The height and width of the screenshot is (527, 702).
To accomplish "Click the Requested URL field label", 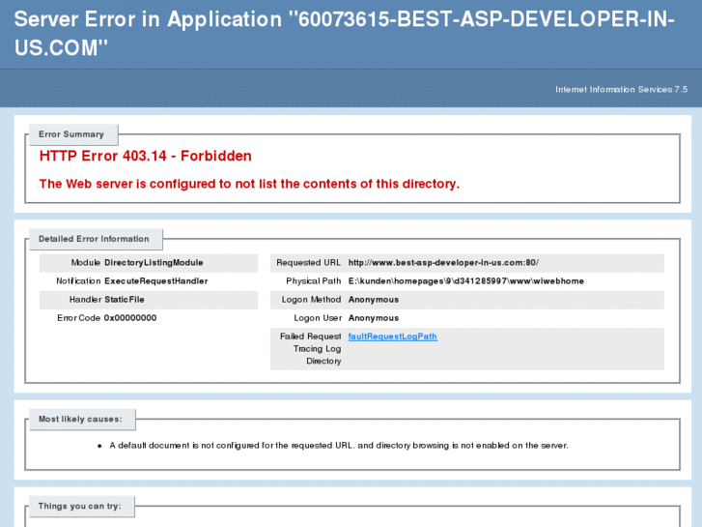I will tap(308, 263).
